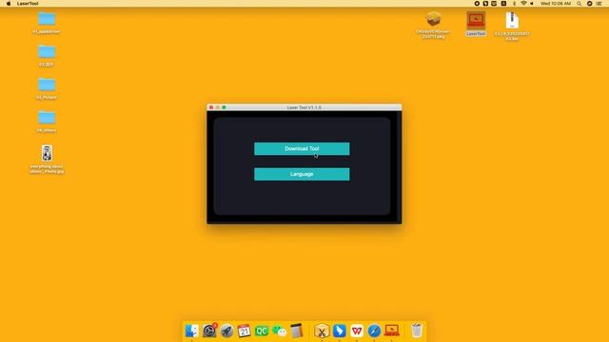Open the Language option

[x=302, y=174]
